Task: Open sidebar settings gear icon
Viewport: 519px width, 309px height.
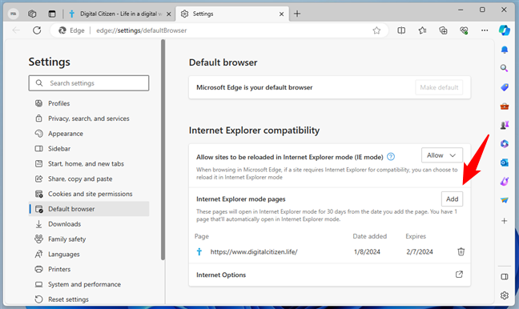Action: (x=505, y=295)
